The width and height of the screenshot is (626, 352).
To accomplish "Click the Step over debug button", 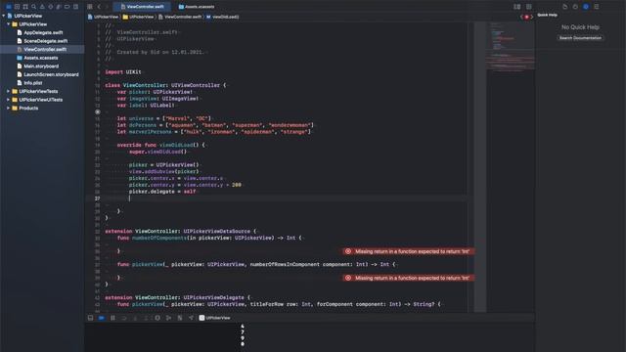I will (124, 318).
